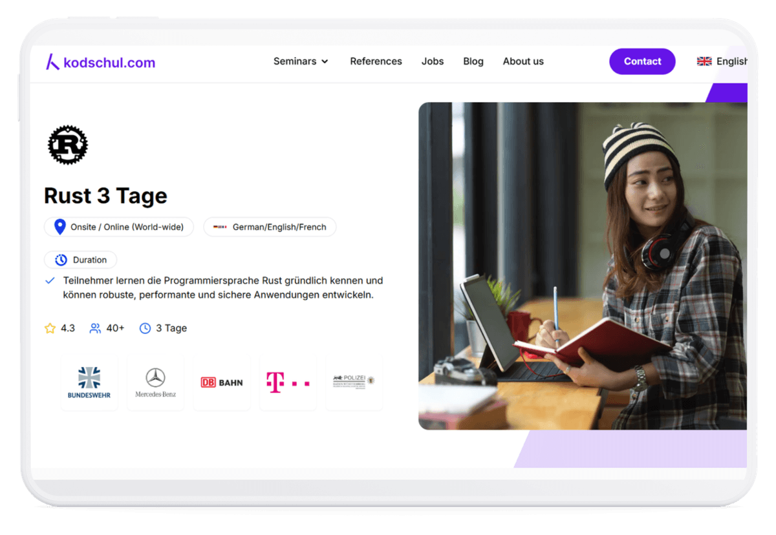This screenshot has width=776, height=535.
Task: Click the Jobs navigation link
Action: pos(432,61)
